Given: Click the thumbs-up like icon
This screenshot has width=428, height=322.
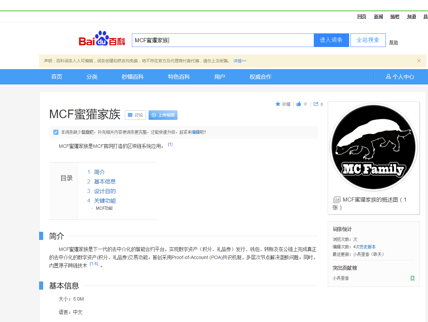Looking at the screenshot, I should pyautogui.click(x=299, y=104).
